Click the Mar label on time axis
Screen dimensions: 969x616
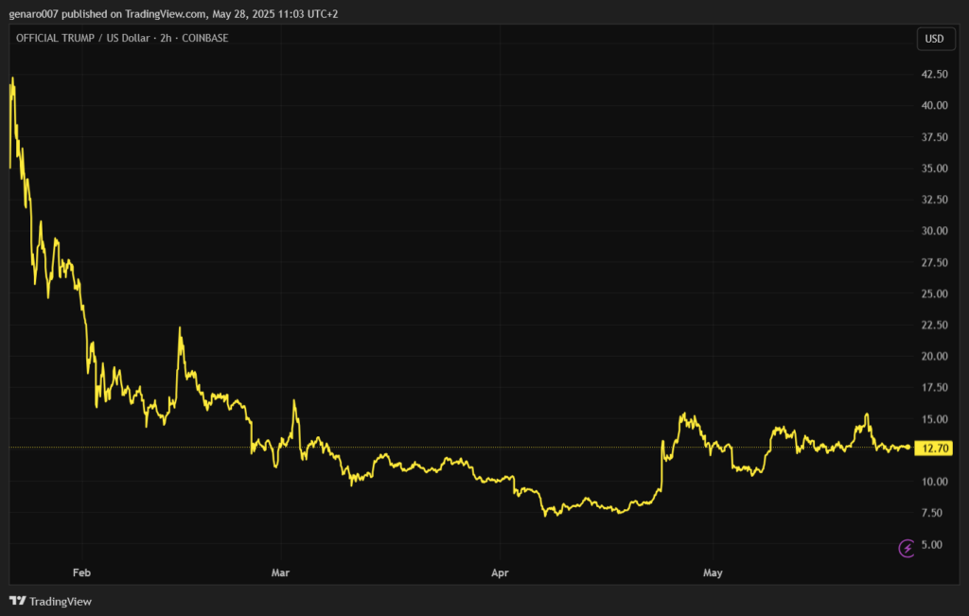click(279, 572)
